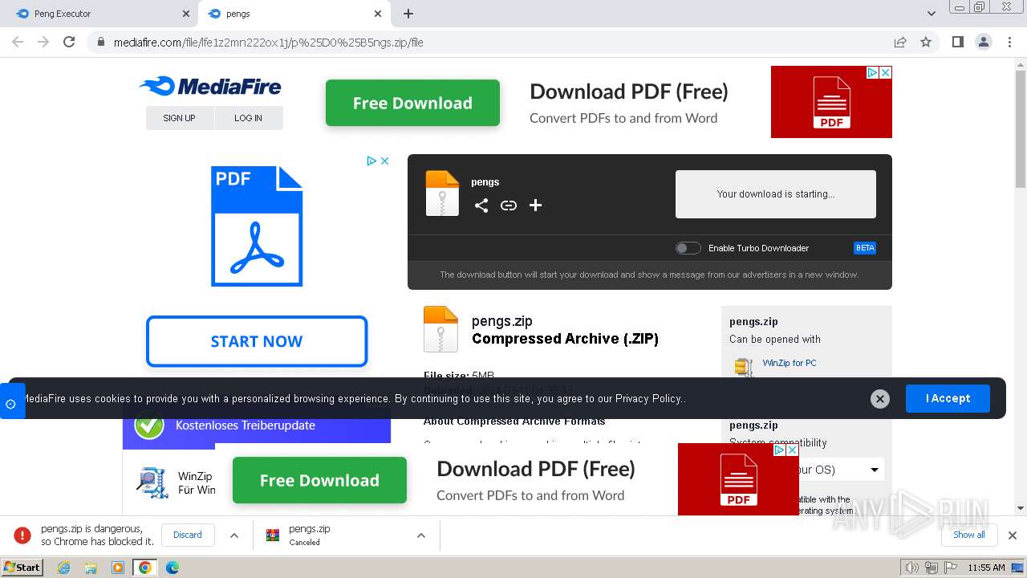1027x578 pixels.
Task: Go back in browser history
Action: (x=18, y=42)
